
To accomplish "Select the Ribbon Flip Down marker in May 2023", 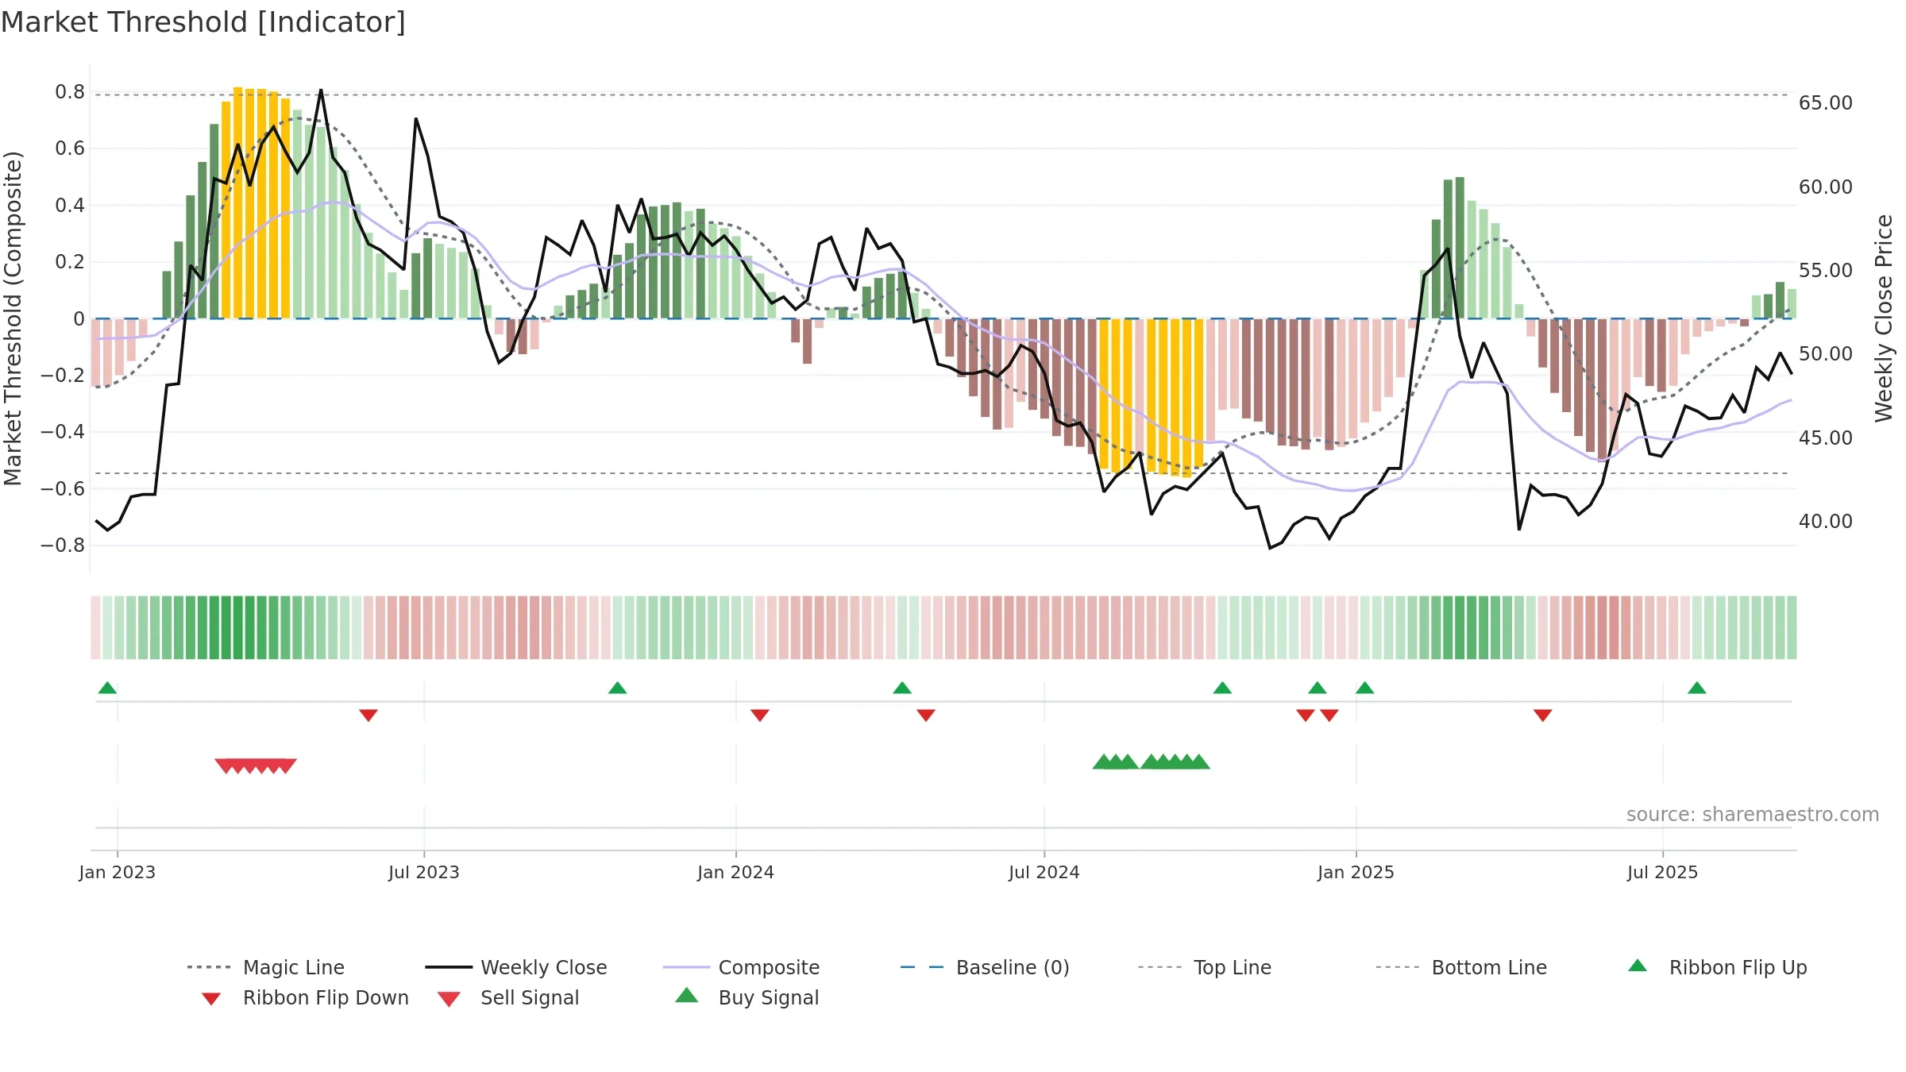I will [368, 715].
